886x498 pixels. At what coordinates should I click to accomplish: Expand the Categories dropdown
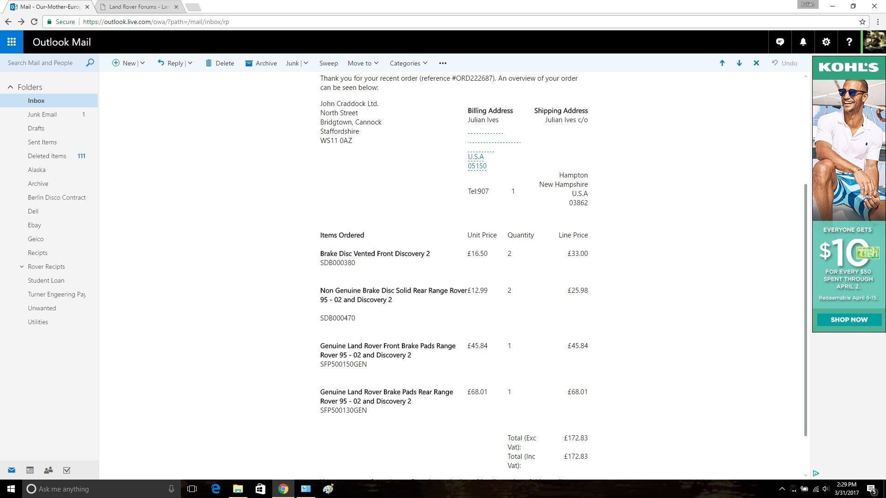tap(408, 63)
